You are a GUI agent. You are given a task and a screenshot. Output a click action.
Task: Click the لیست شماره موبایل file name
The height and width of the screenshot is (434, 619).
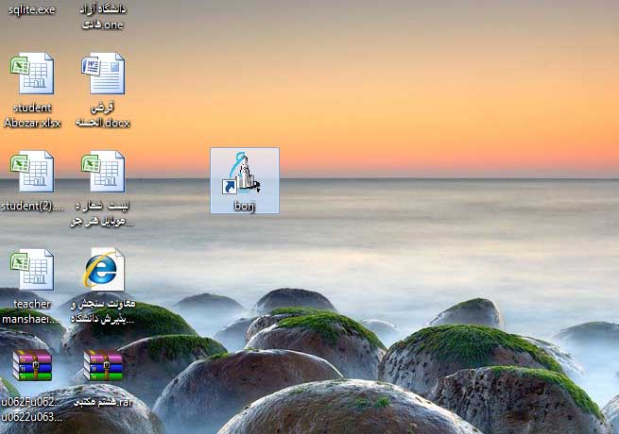click(x=102, y=213)
